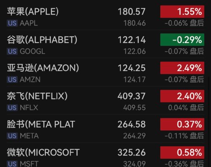Click the 2.49% change box for Amazon
The height and width of the screenshot is (167, 211).
pos(182,68)
